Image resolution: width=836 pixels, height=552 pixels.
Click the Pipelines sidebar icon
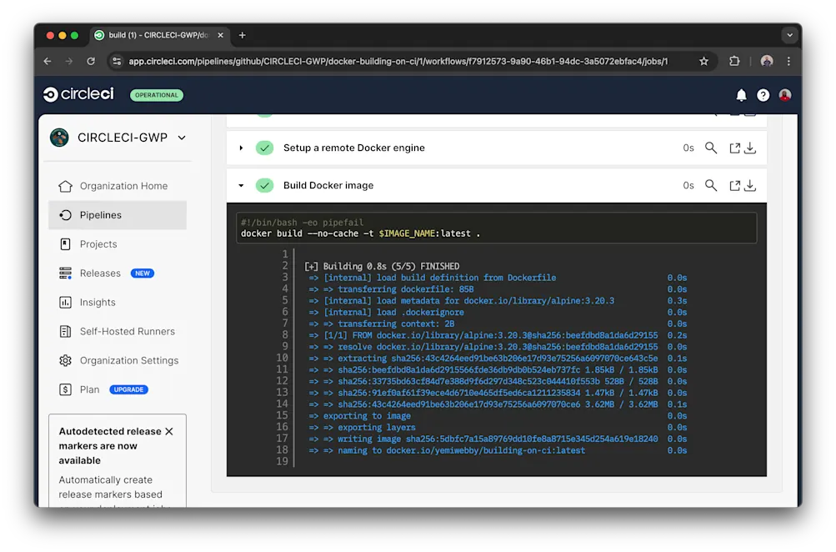[65, 215]
